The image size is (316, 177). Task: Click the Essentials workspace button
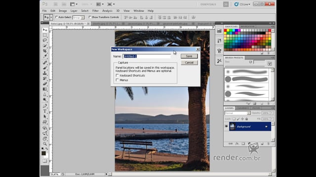208,4
